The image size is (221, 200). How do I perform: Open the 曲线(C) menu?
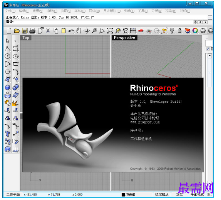52,11
